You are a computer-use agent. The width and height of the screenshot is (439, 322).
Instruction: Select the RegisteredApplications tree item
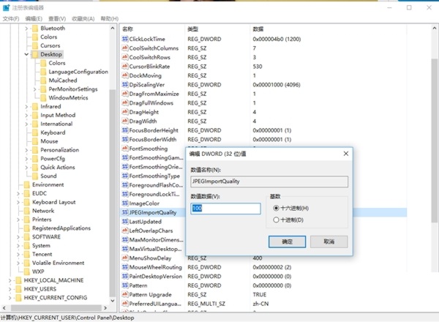click(61, 228)
